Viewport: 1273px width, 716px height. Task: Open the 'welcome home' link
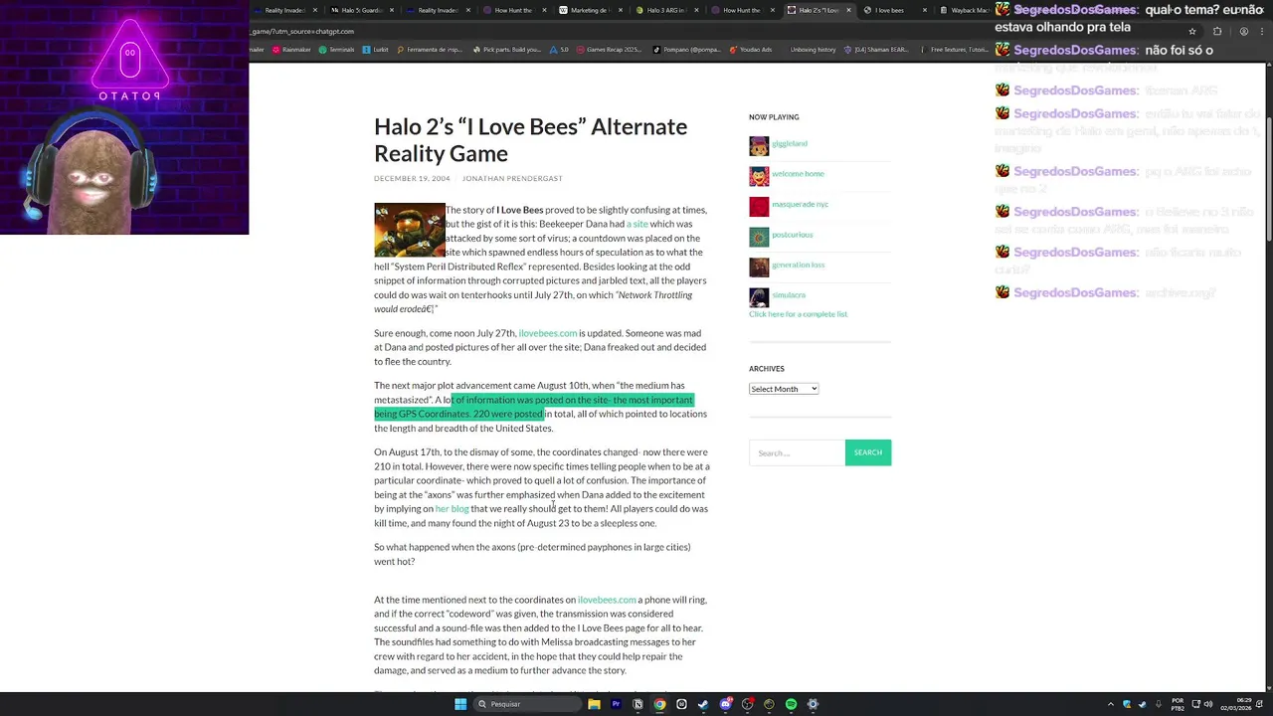point(798,174)
